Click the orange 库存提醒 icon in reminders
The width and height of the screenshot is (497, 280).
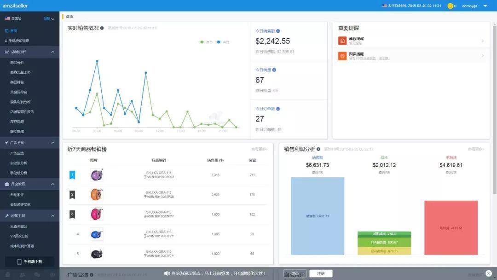(x=342, y=41)
